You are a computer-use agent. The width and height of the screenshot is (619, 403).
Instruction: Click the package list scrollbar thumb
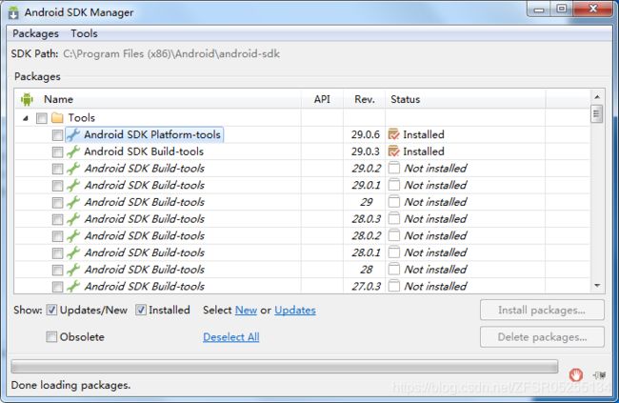[x=596, y=114]
